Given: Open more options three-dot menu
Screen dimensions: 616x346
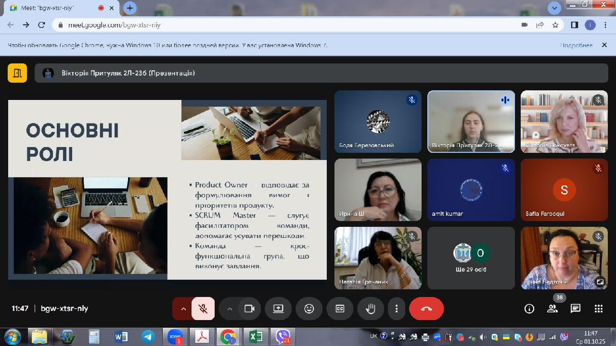Looking at the screenshot, I should (x=397, y=309).
